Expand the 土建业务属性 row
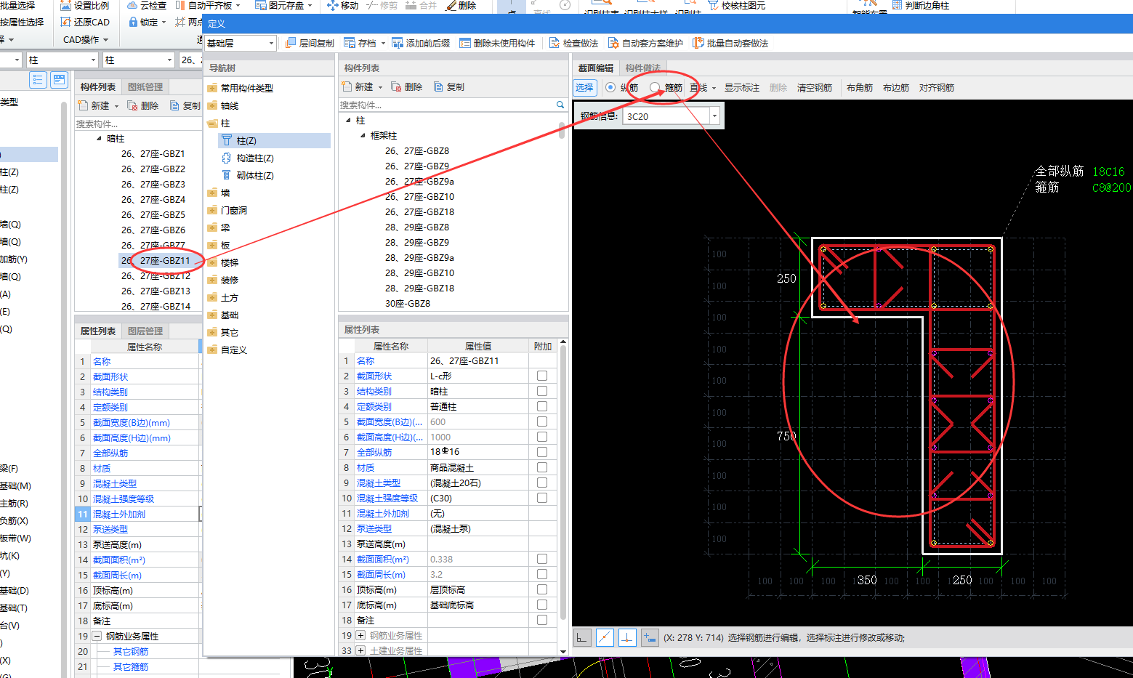The height and width of the screenshot is (678, 1133). pyautogui.click(x=360, y=650)
